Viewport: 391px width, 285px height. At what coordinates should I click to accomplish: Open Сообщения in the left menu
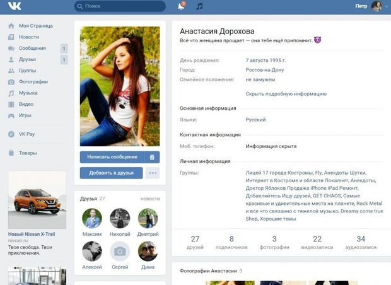(32, 48)
